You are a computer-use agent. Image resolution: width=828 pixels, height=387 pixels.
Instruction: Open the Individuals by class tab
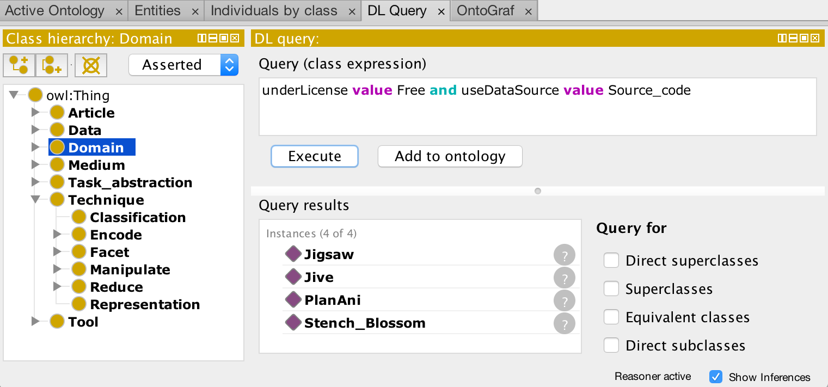tap(274, 10)
